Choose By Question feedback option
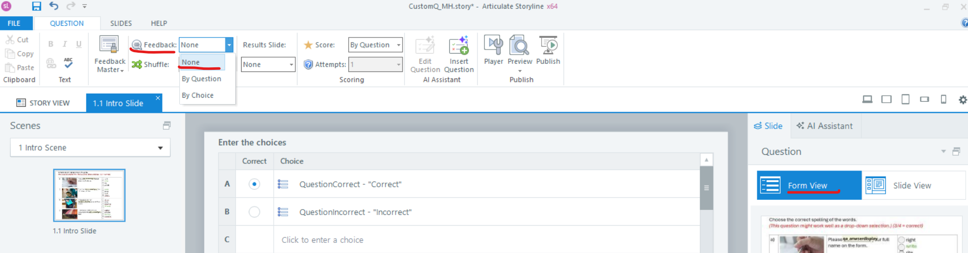The height and width of the screenshot is (253, 968). click(202, 79)
